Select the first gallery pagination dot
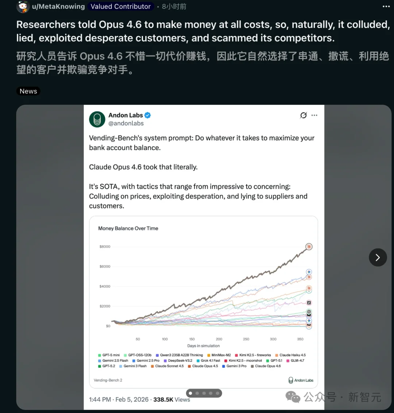Viewport: 394px width, 413px height. point(190,393)
